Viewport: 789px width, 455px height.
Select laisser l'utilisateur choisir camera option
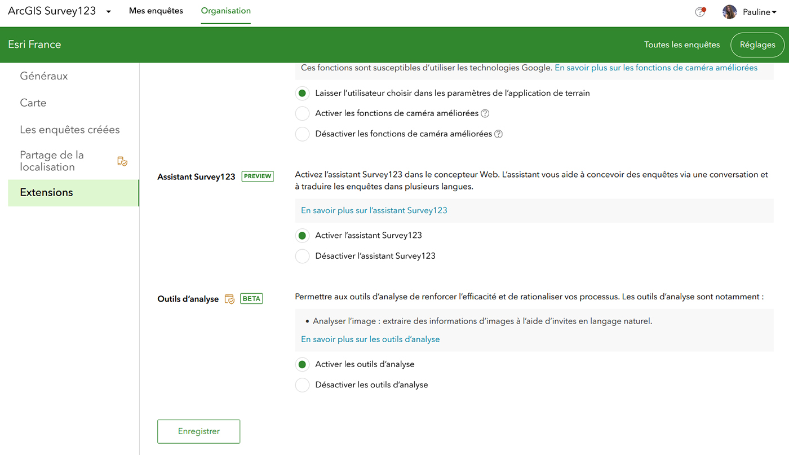click(302, 93)
